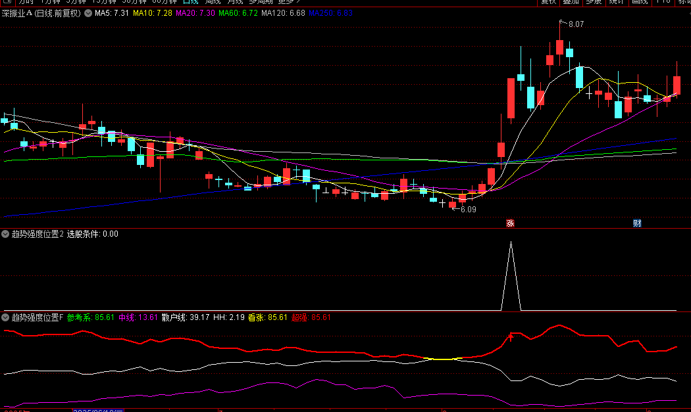The image size is (691, 412).
Task: Switch to the 60分钟 period tab
Action: pyautogui.click(x=165, y=2)
